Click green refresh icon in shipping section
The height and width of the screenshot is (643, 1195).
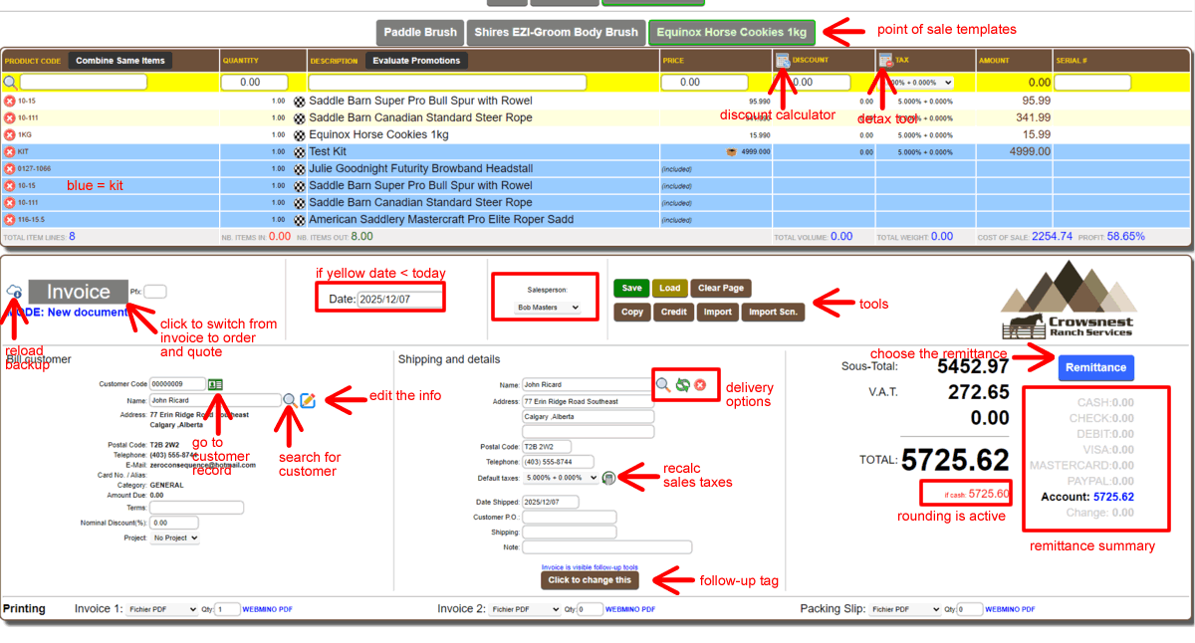(x=682, y=384)
